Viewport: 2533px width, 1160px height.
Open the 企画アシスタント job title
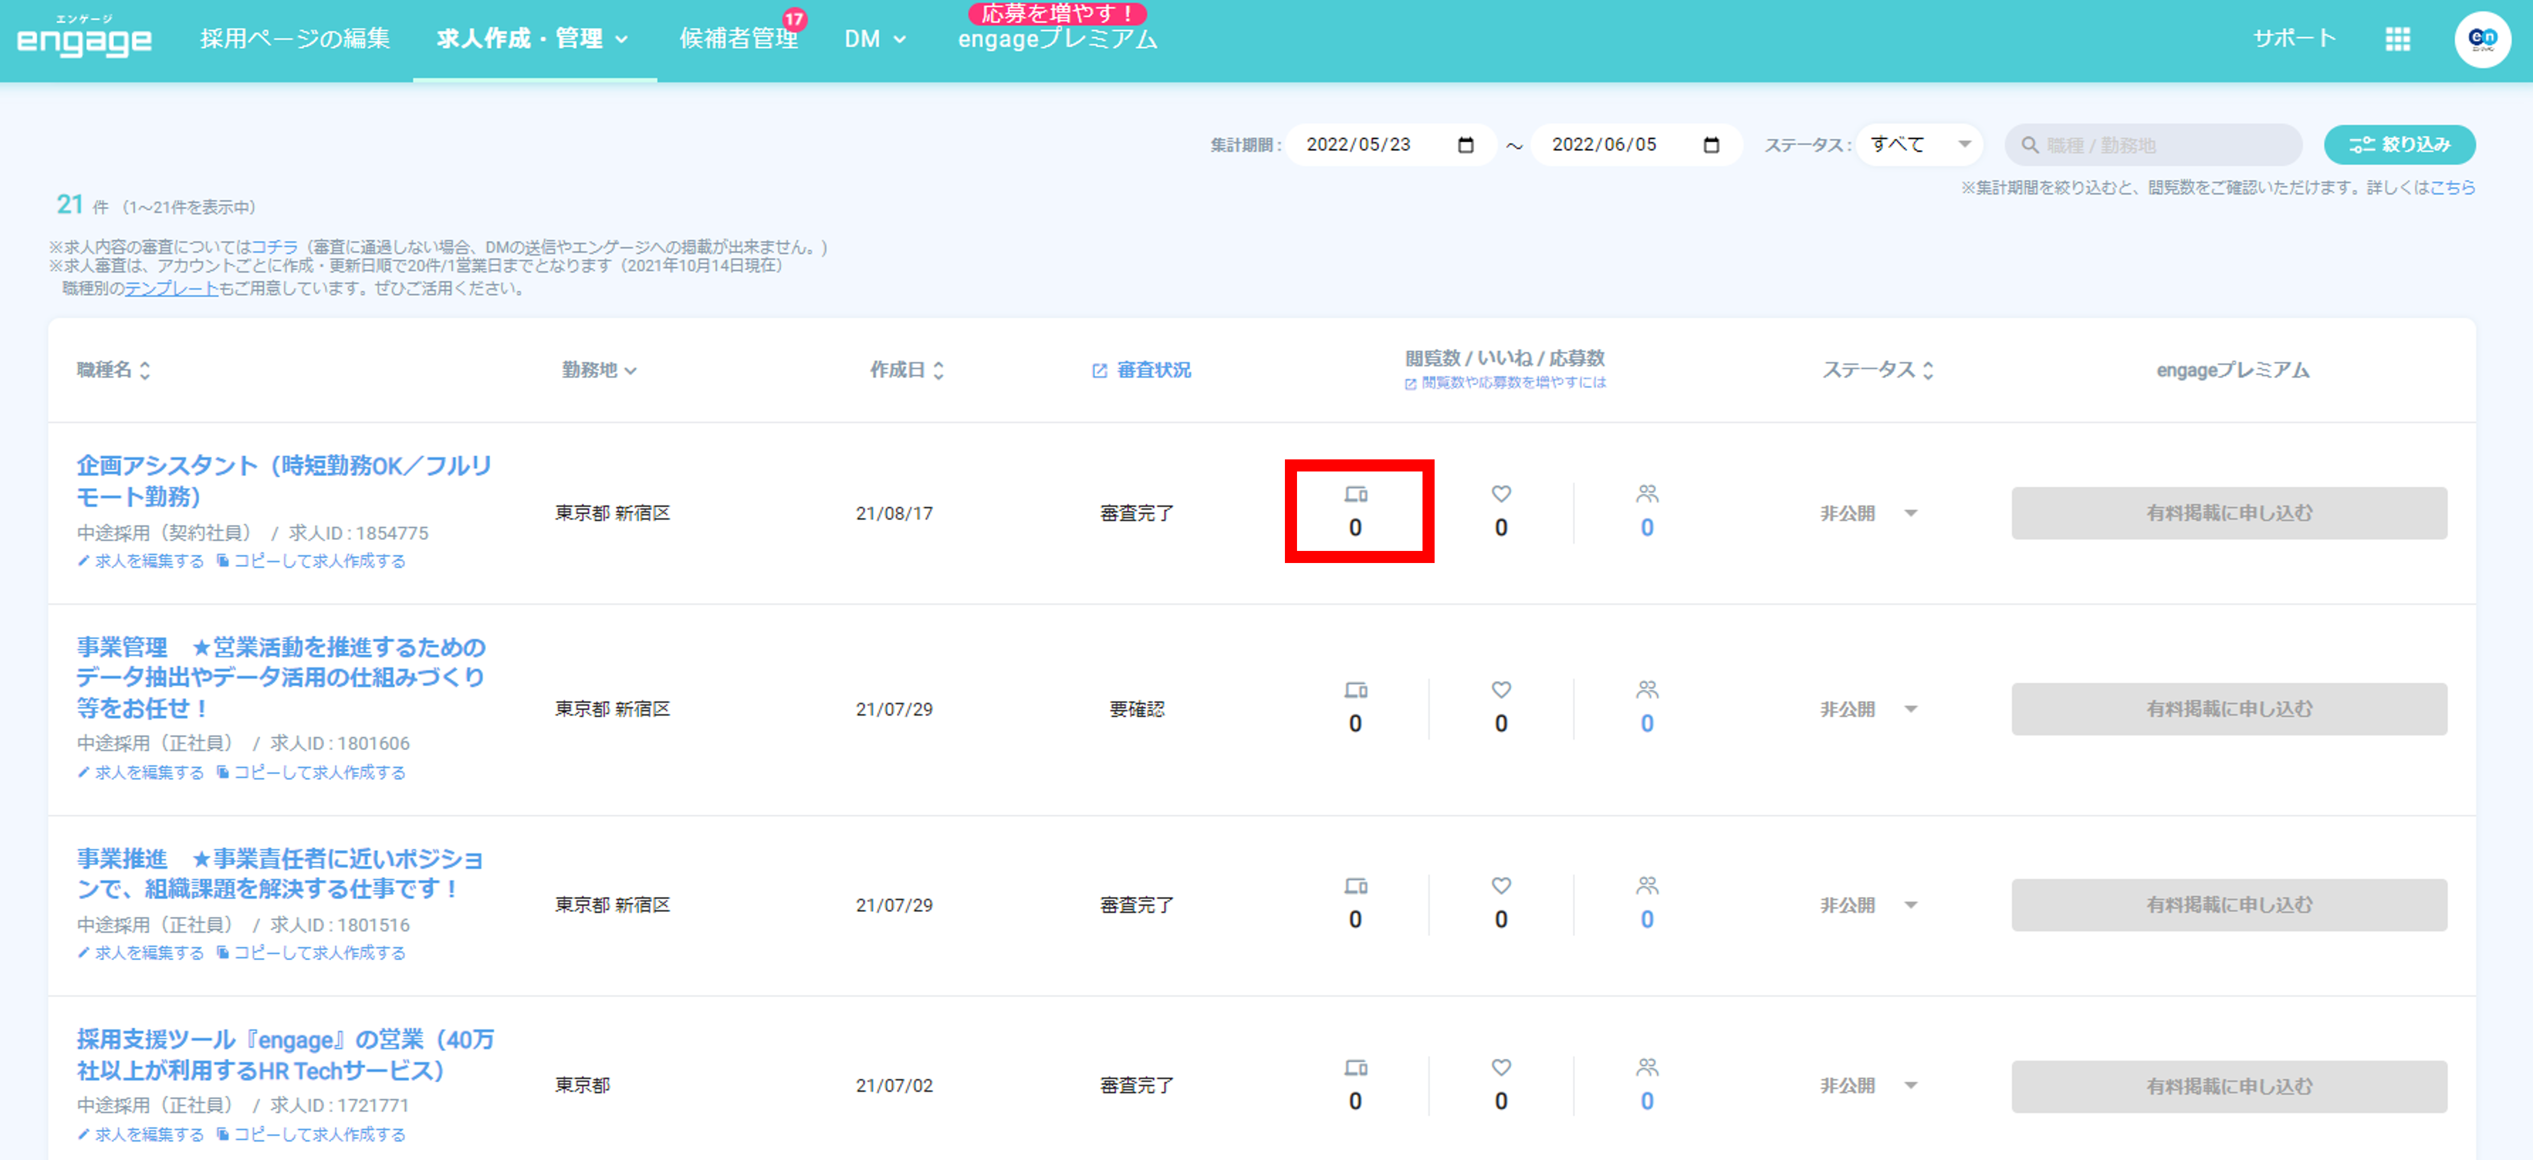point(284,481)
